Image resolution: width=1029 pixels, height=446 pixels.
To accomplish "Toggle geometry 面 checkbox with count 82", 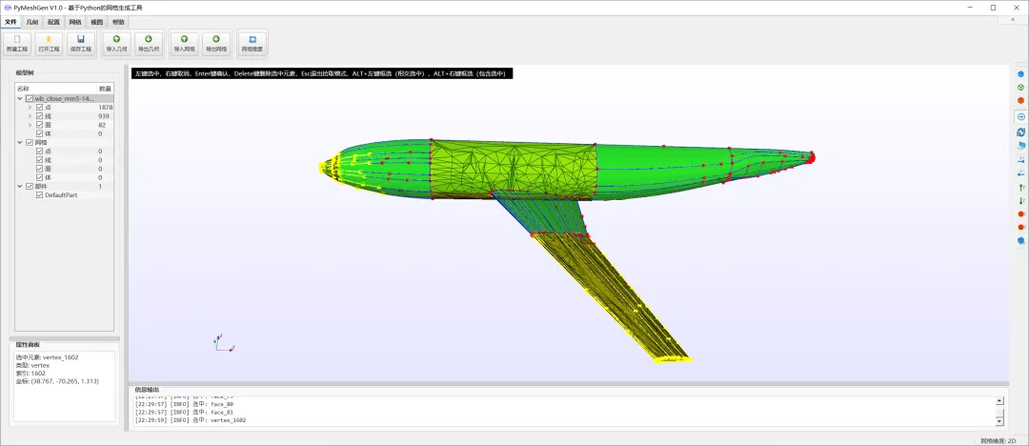I will pos(39,125).
